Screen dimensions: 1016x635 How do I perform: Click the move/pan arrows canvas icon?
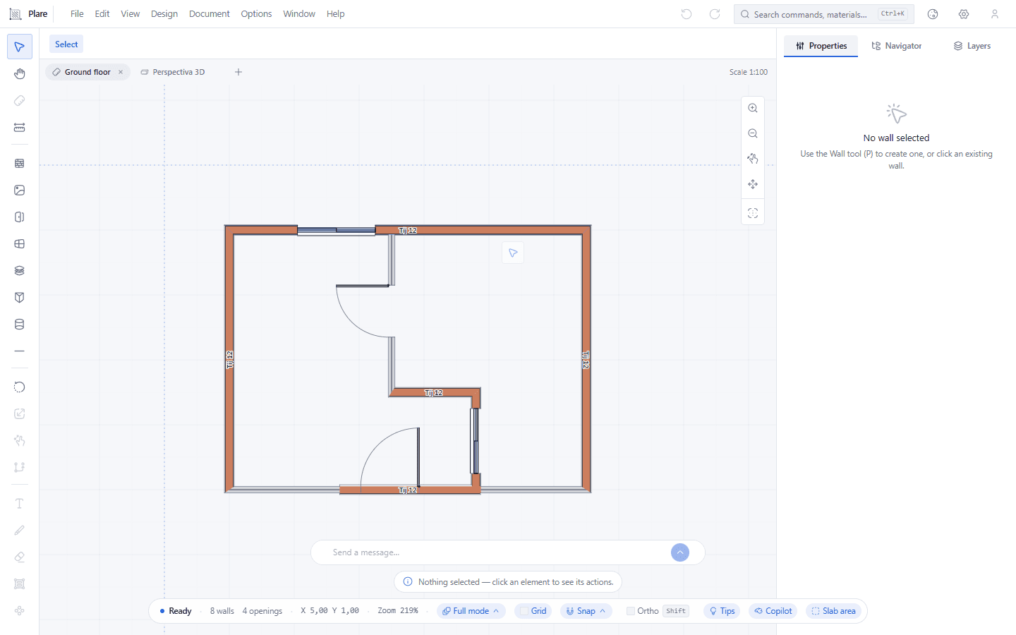point(753,184)
